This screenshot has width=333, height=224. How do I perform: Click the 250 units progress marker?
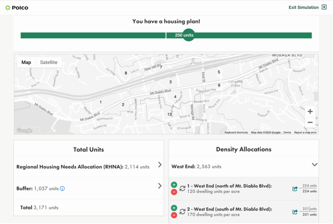point(188,35)
